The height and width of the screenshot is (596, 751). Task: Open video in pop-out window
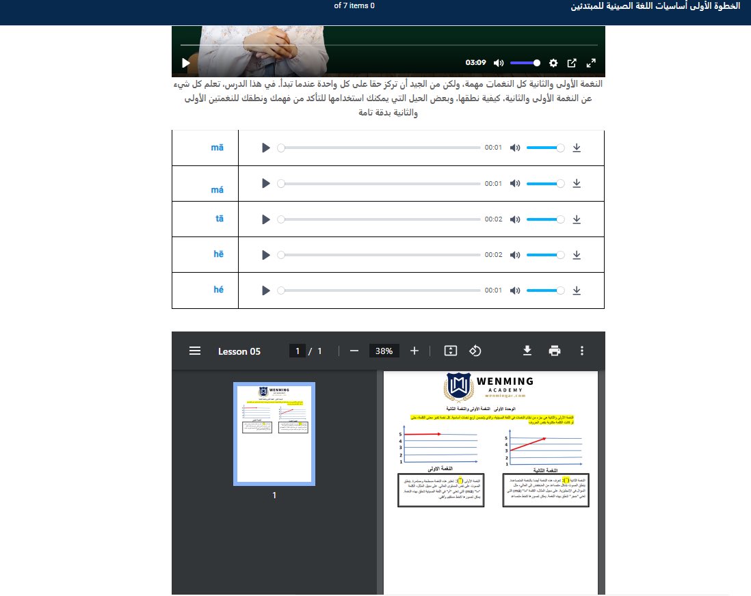[572, 63]
